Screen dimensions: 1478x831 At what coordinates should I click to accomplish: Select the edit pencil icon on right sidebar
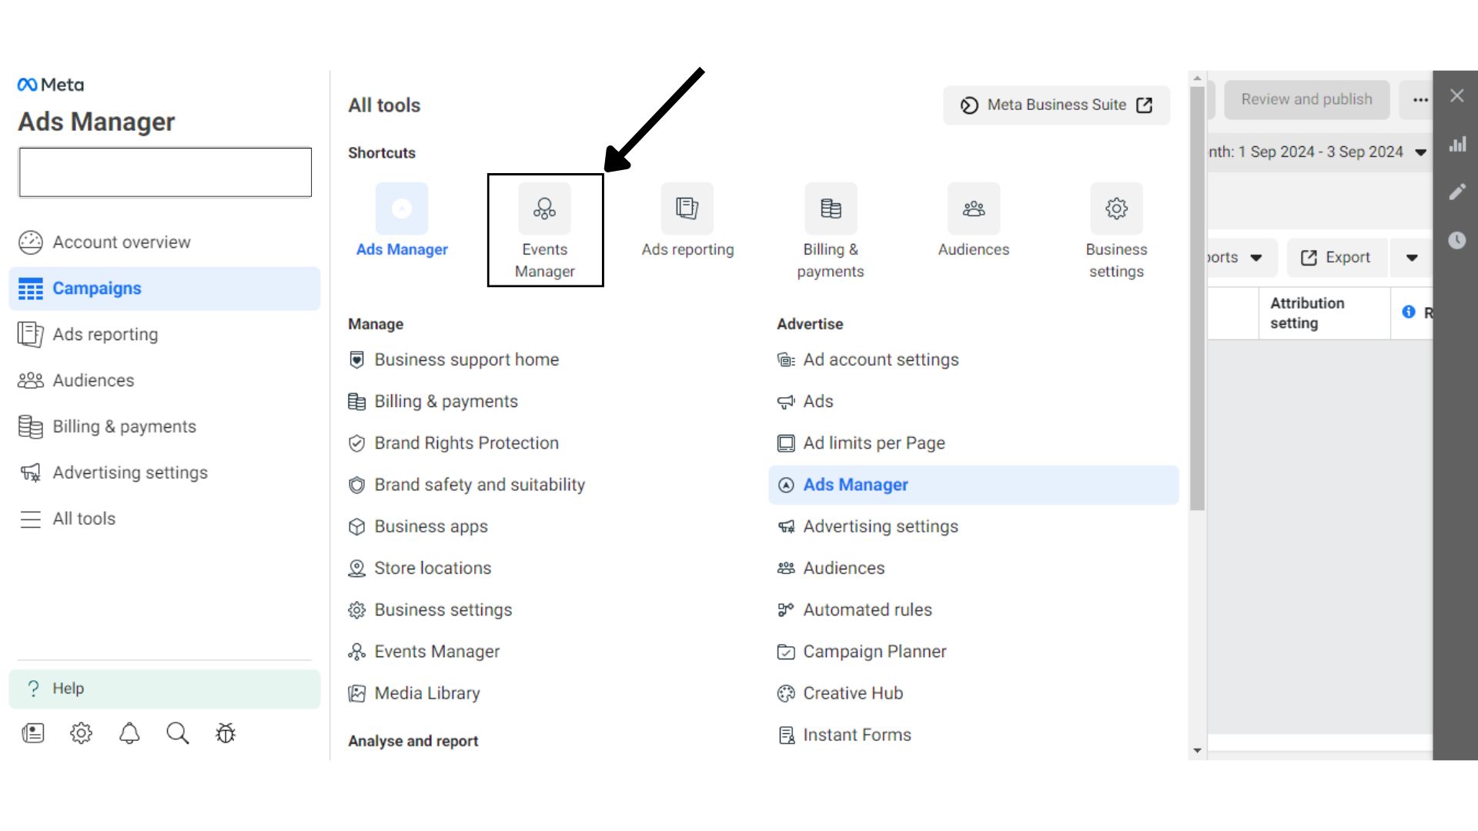[1458, 192]
